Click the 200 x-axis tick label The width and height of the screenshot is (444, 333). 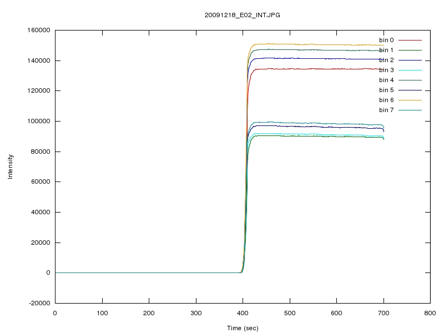click(149, 313)
